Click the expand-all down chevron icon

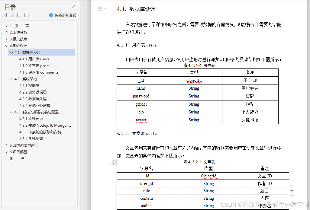[x=4, y=14]
